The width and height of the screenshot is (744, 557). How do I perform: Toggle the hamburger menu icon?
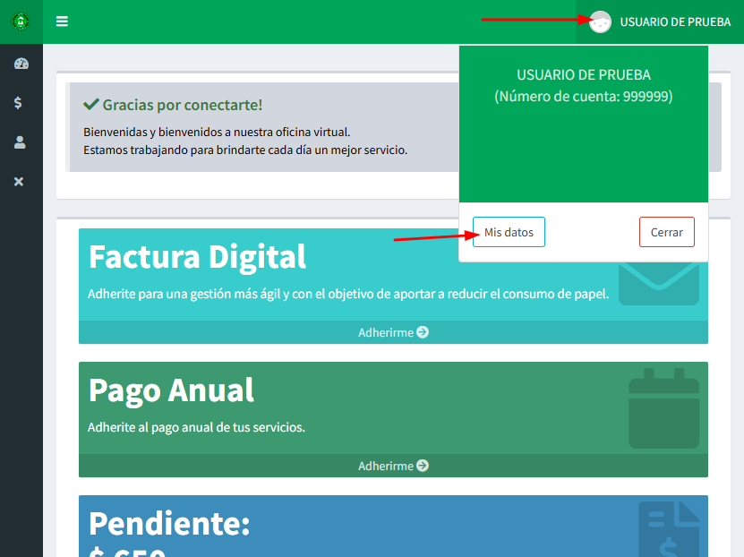pos(62,21)
